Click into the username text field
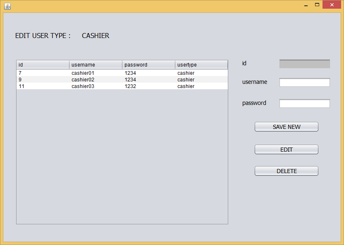 pos(304,83)
